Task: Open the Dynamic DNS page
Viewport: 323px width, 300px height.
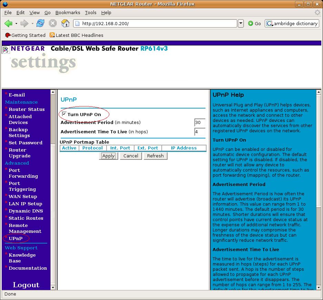Action: [x=26, y=211]
